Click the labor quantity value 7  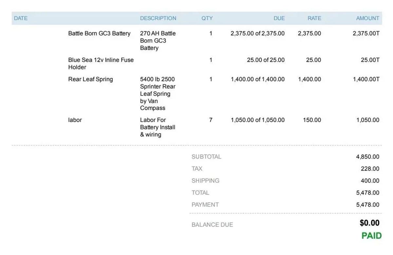point(211,120)
